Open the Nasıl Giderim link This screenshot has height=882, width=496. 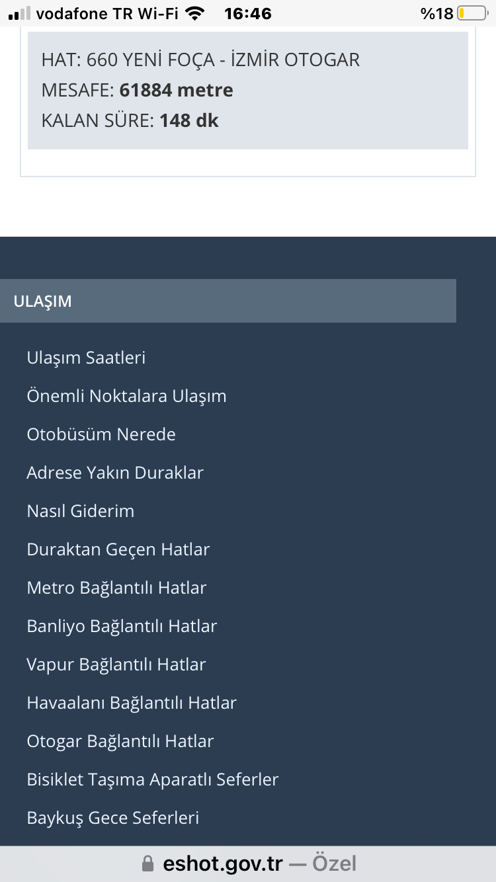pos(81,511)
